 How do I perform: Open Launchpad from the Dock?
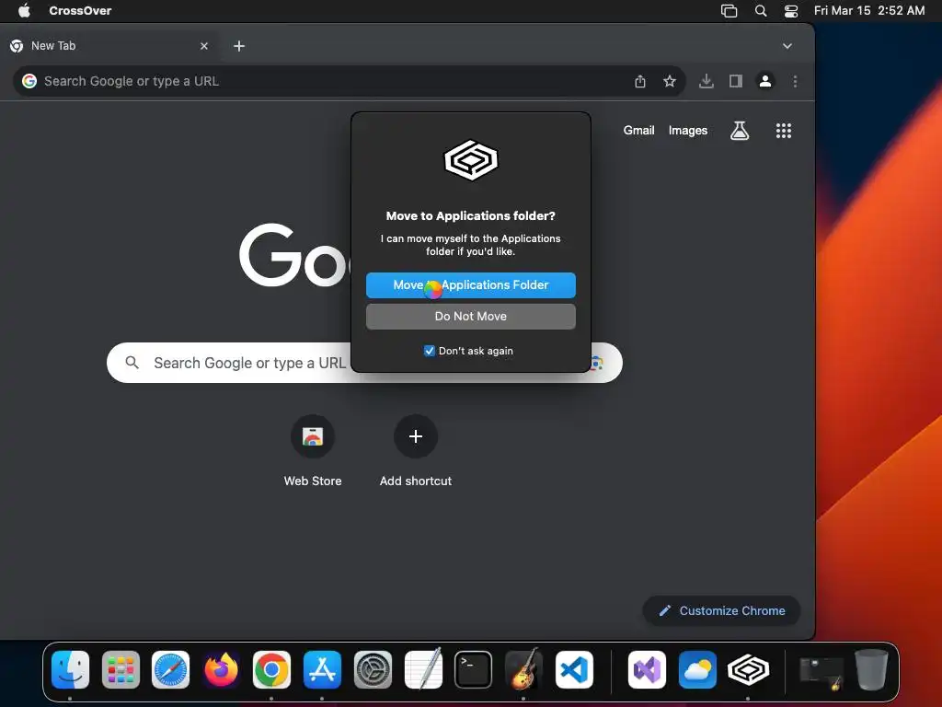click(121, 670)
